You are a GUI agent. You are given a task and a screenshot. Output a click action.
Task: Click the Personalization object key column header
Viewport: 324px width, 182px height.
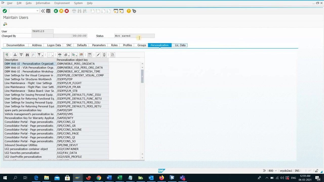coord(83,60)
